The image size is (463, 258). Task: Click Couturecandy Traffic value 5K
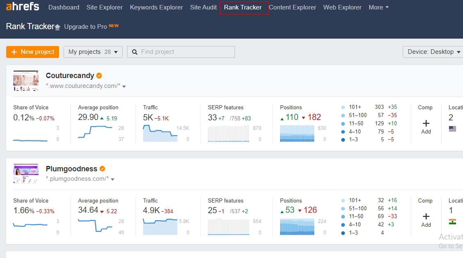[148, 118]
